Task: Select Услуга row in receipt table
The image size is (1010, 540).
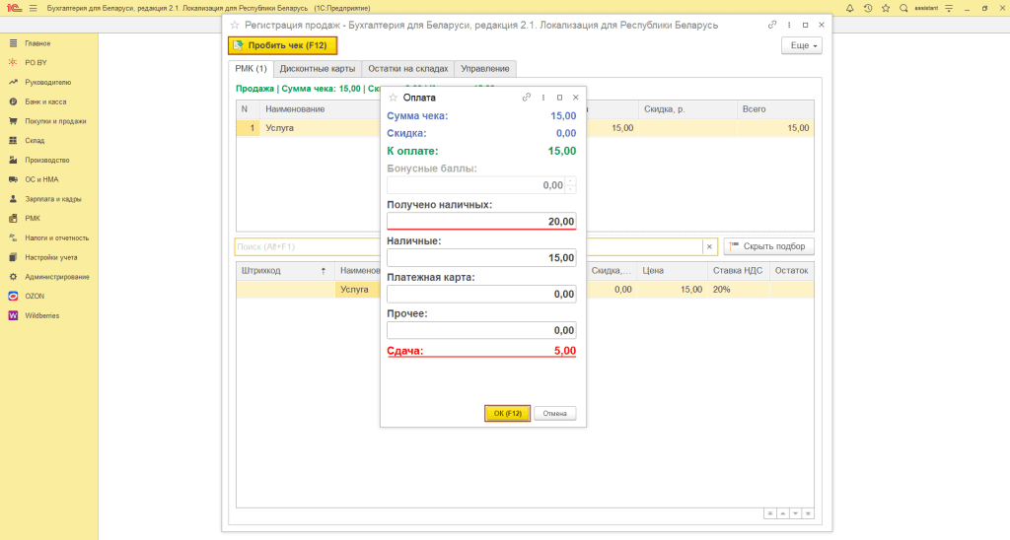Action: 525,128
